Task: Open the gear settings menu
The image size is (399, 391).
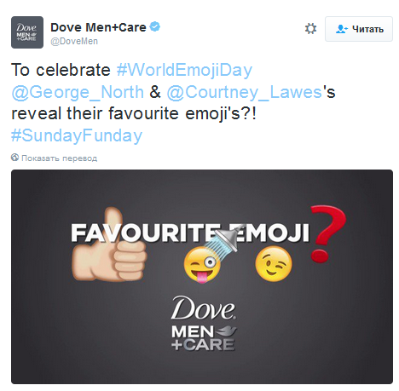Action: [310, 29]
